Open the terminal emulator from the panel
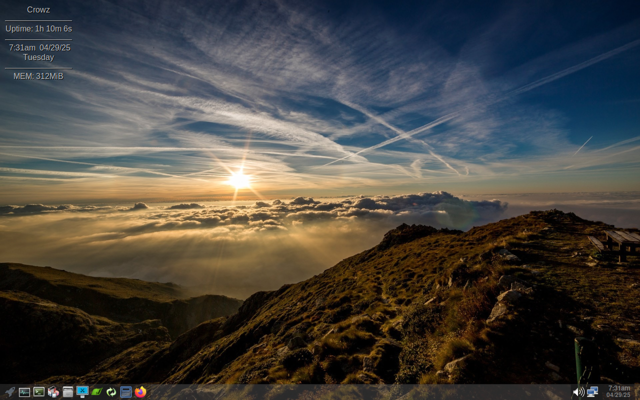The height and width of the screenshot is (400, 640). [x=39, y=392]
